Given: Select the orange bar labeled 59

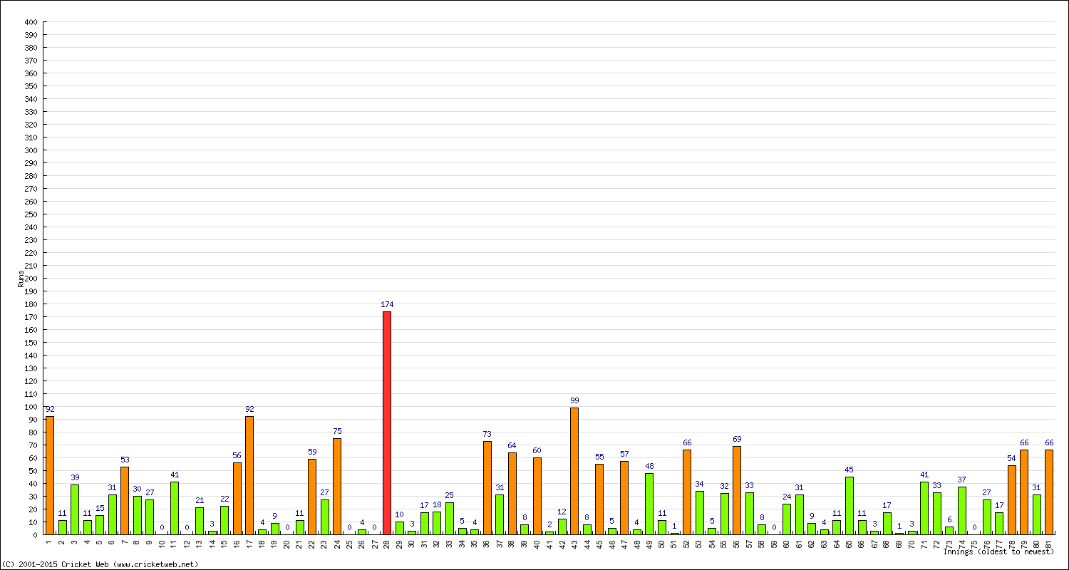Looking at the screenshot, I should pos(312,497).
